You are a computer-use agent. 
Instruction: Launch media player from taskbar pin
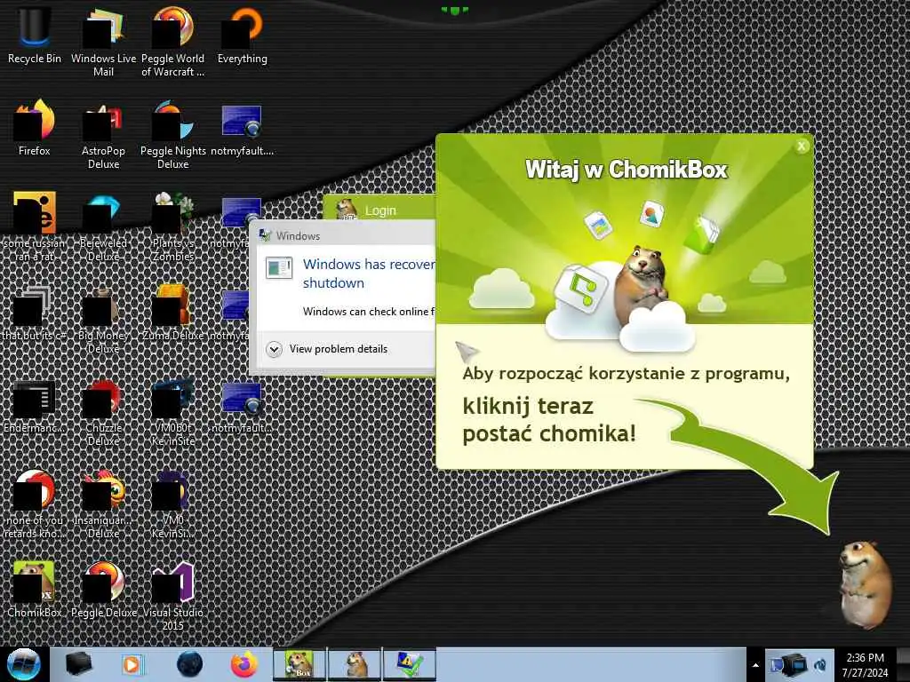132,664
